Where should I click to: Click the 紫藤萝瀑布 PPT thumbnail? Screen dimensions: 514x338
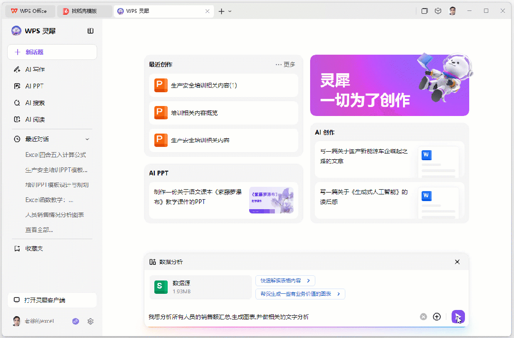click(271, 200)
